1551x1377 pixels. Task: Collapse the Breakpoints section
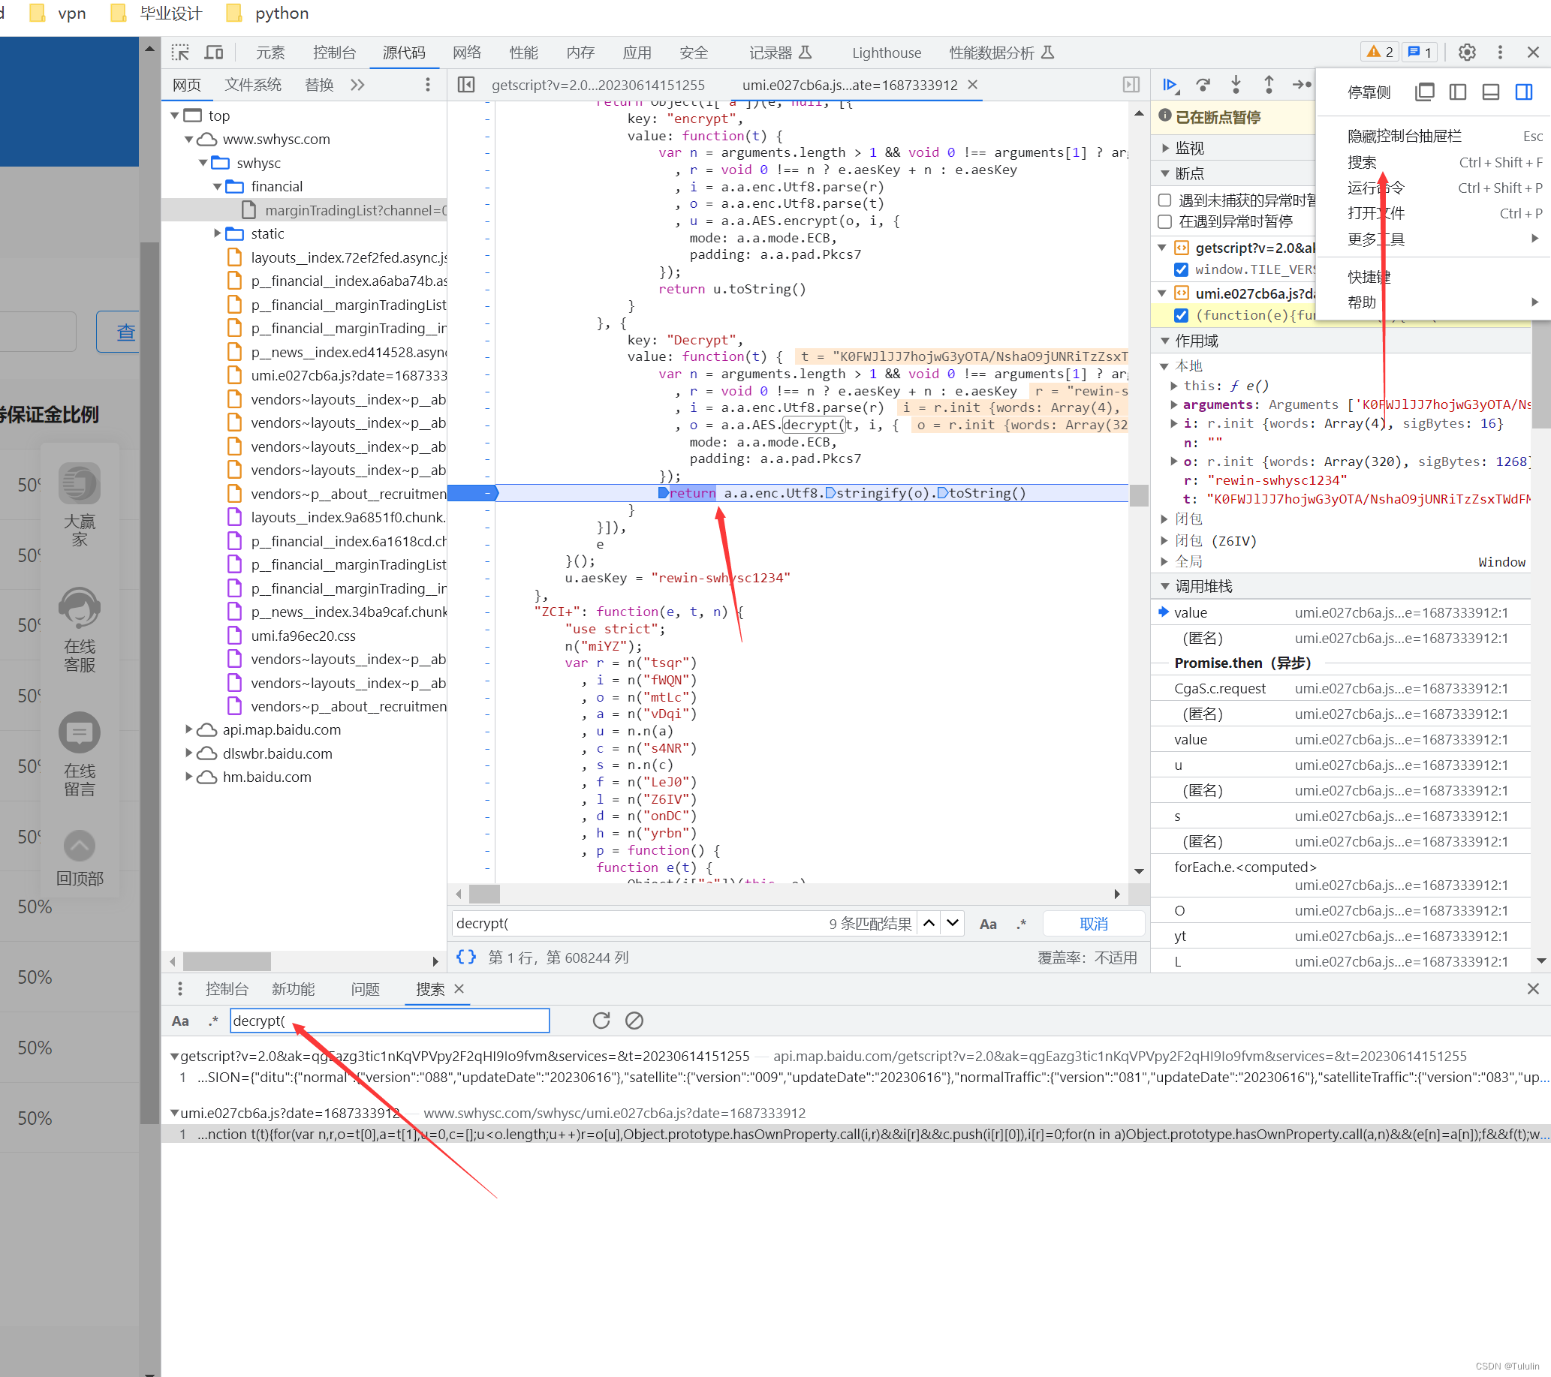[1165, 174]
